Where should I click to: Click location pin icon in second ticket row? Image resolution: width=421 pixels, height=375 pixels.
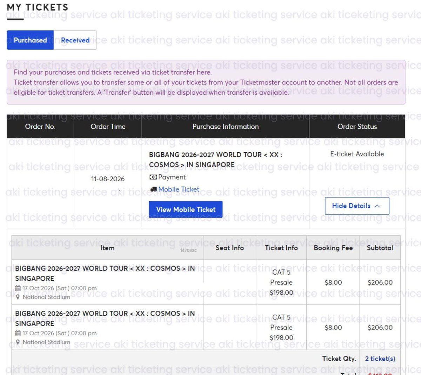18,342
